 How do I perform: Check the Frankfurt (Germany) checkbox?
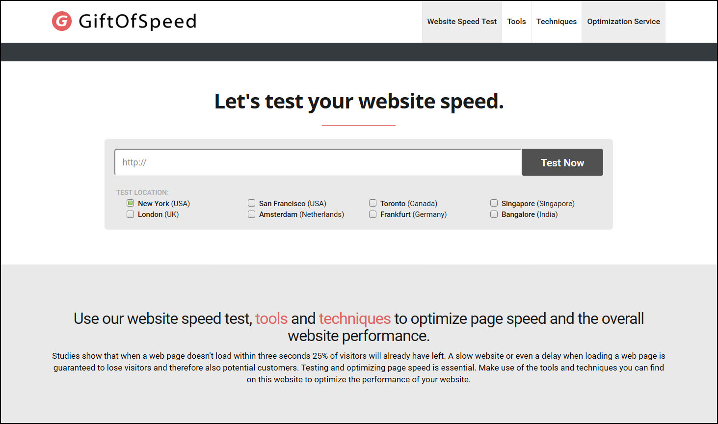372,214
